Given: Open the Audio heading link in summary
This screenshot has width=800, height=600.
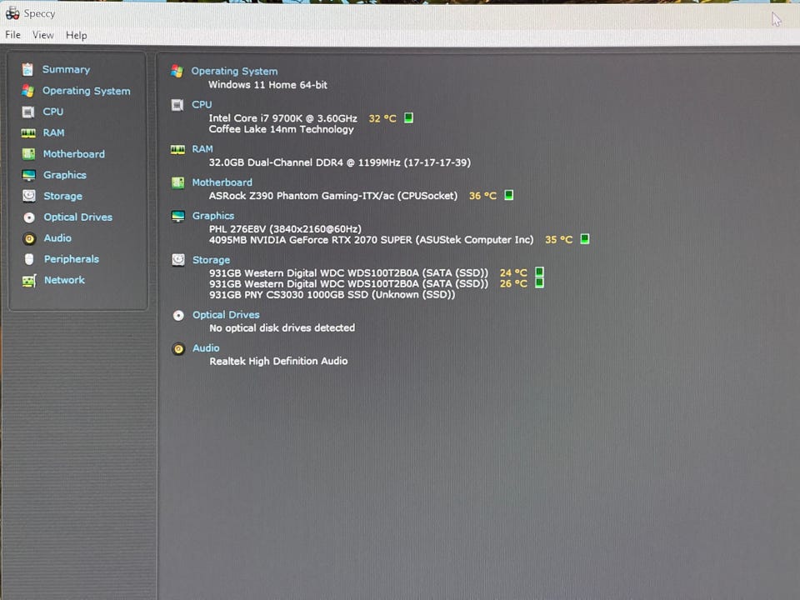Looking at the screenshot, I should point(206,348).
